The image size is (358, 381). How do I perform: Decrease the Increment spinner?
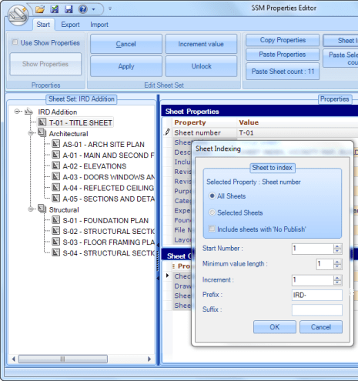coord(337,282)
